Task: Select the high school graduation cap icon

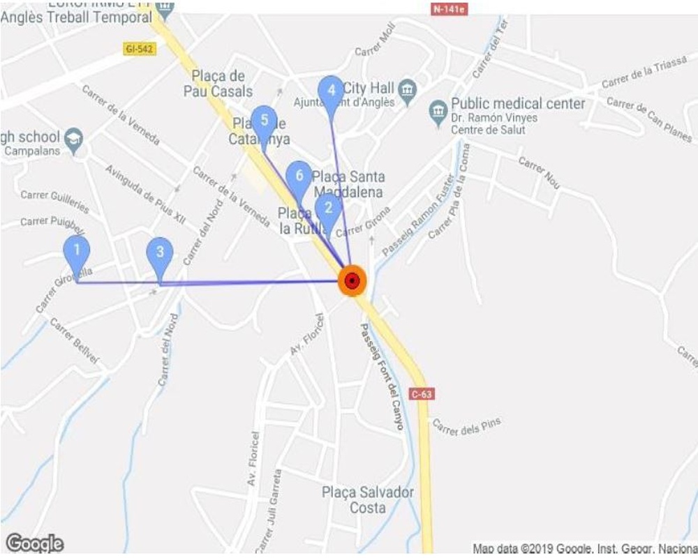Action: [x=73, y=141]
